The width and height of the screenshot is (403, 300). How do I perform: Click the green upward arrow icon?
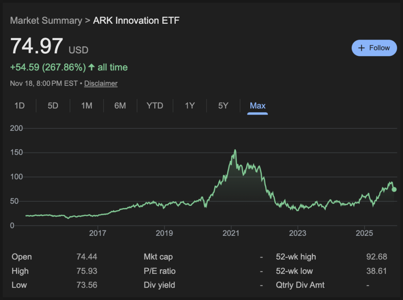[x=91, y=67]
